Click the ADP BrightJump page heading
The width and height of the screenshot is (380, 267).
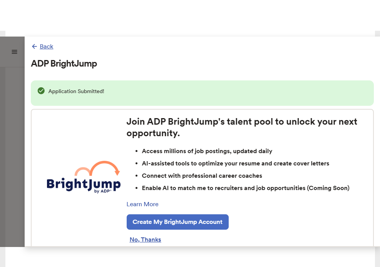click(x=64, y=63)
